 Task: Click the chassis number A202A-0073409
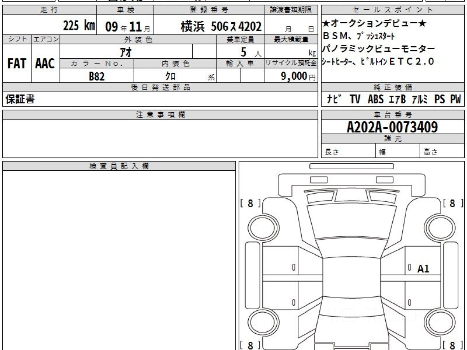click(x=392, y=126)
